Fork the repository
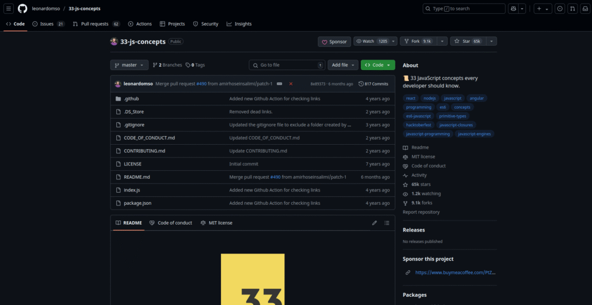The image size is (592, 305). pos(419,41)
